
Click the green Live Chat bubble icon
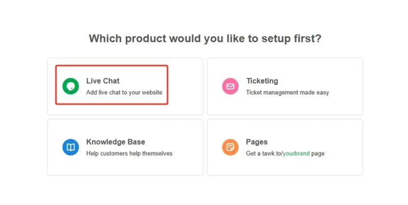[70, 86]
